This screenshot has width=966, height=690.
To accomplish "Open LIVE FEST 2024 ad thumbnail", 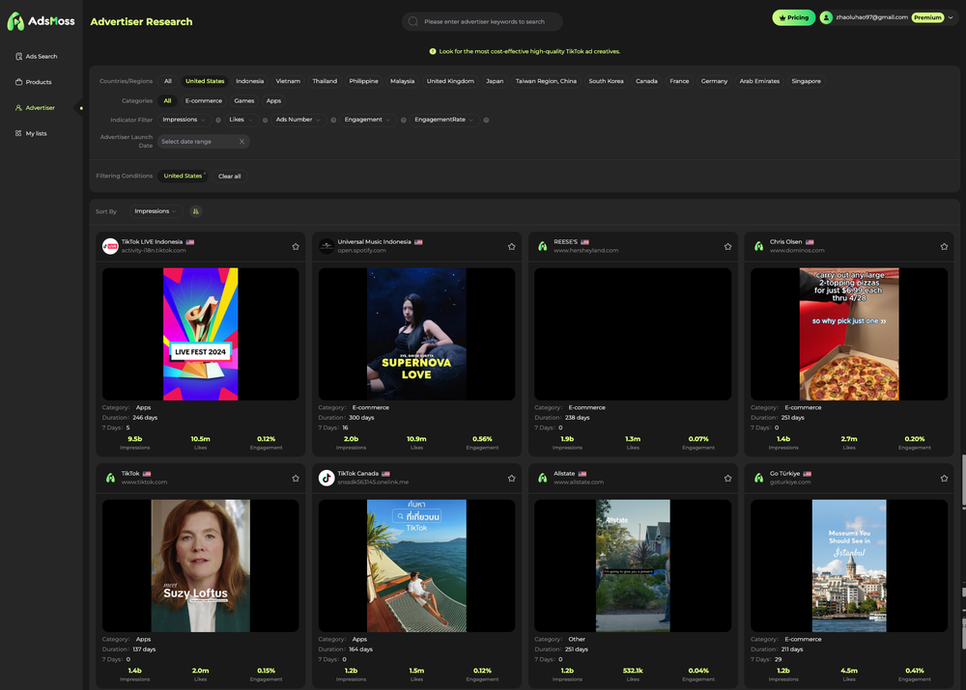I will tap(200, 334).
